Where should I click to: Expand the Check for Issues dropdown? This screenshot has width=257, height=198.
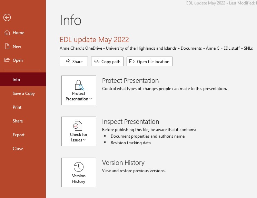pyautogui.click(x=79, y=131)
